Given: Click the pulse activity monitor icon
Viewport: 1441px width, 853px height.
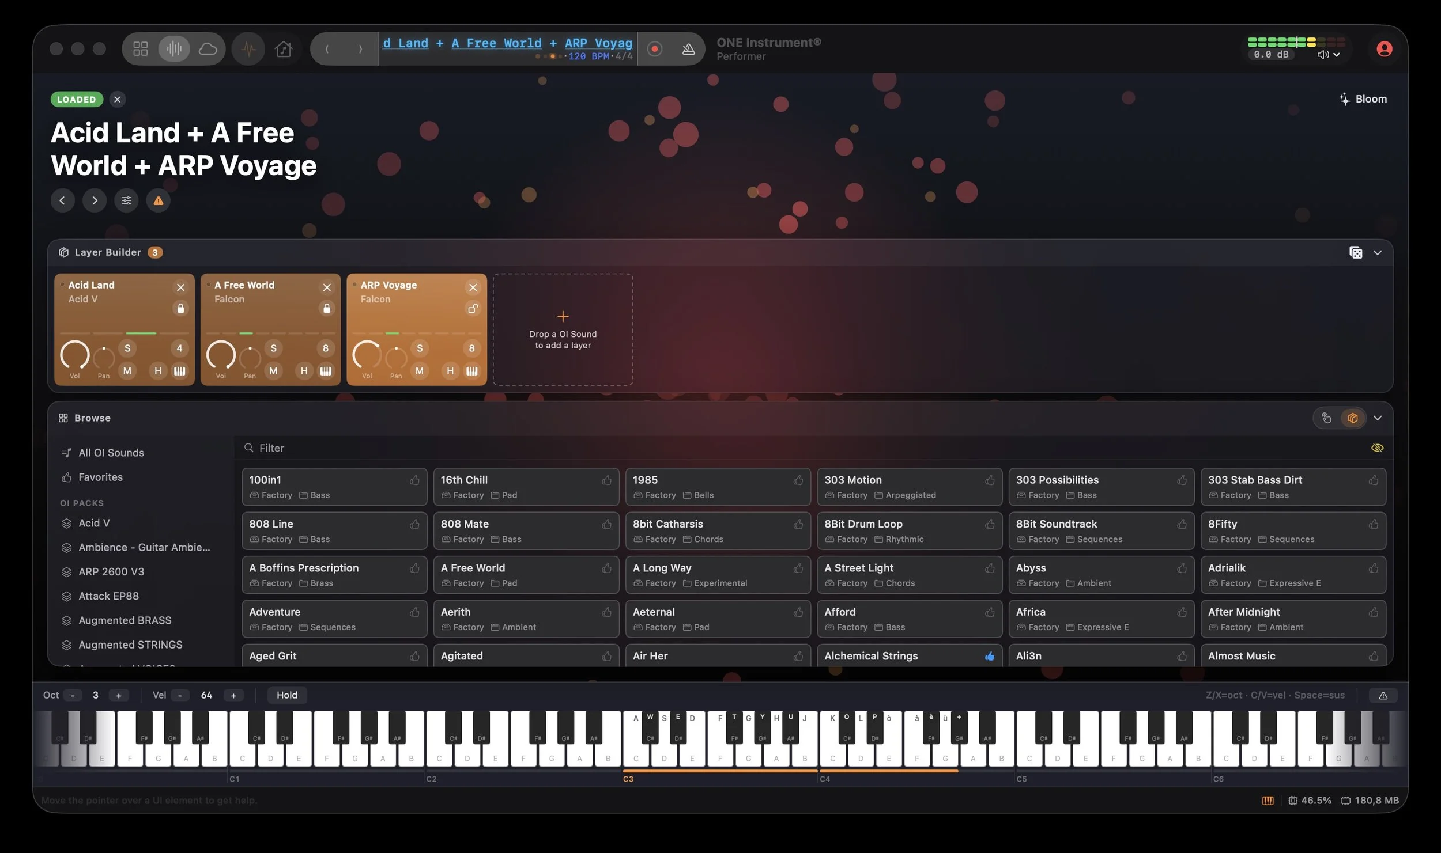Looking at the screenshot, I should pyautogui.click(x=248, y=49).
